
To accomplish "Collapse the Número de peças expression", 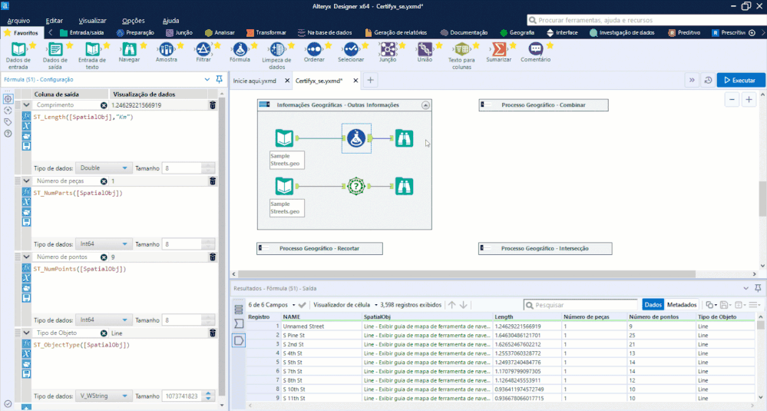I will [27, 181].
